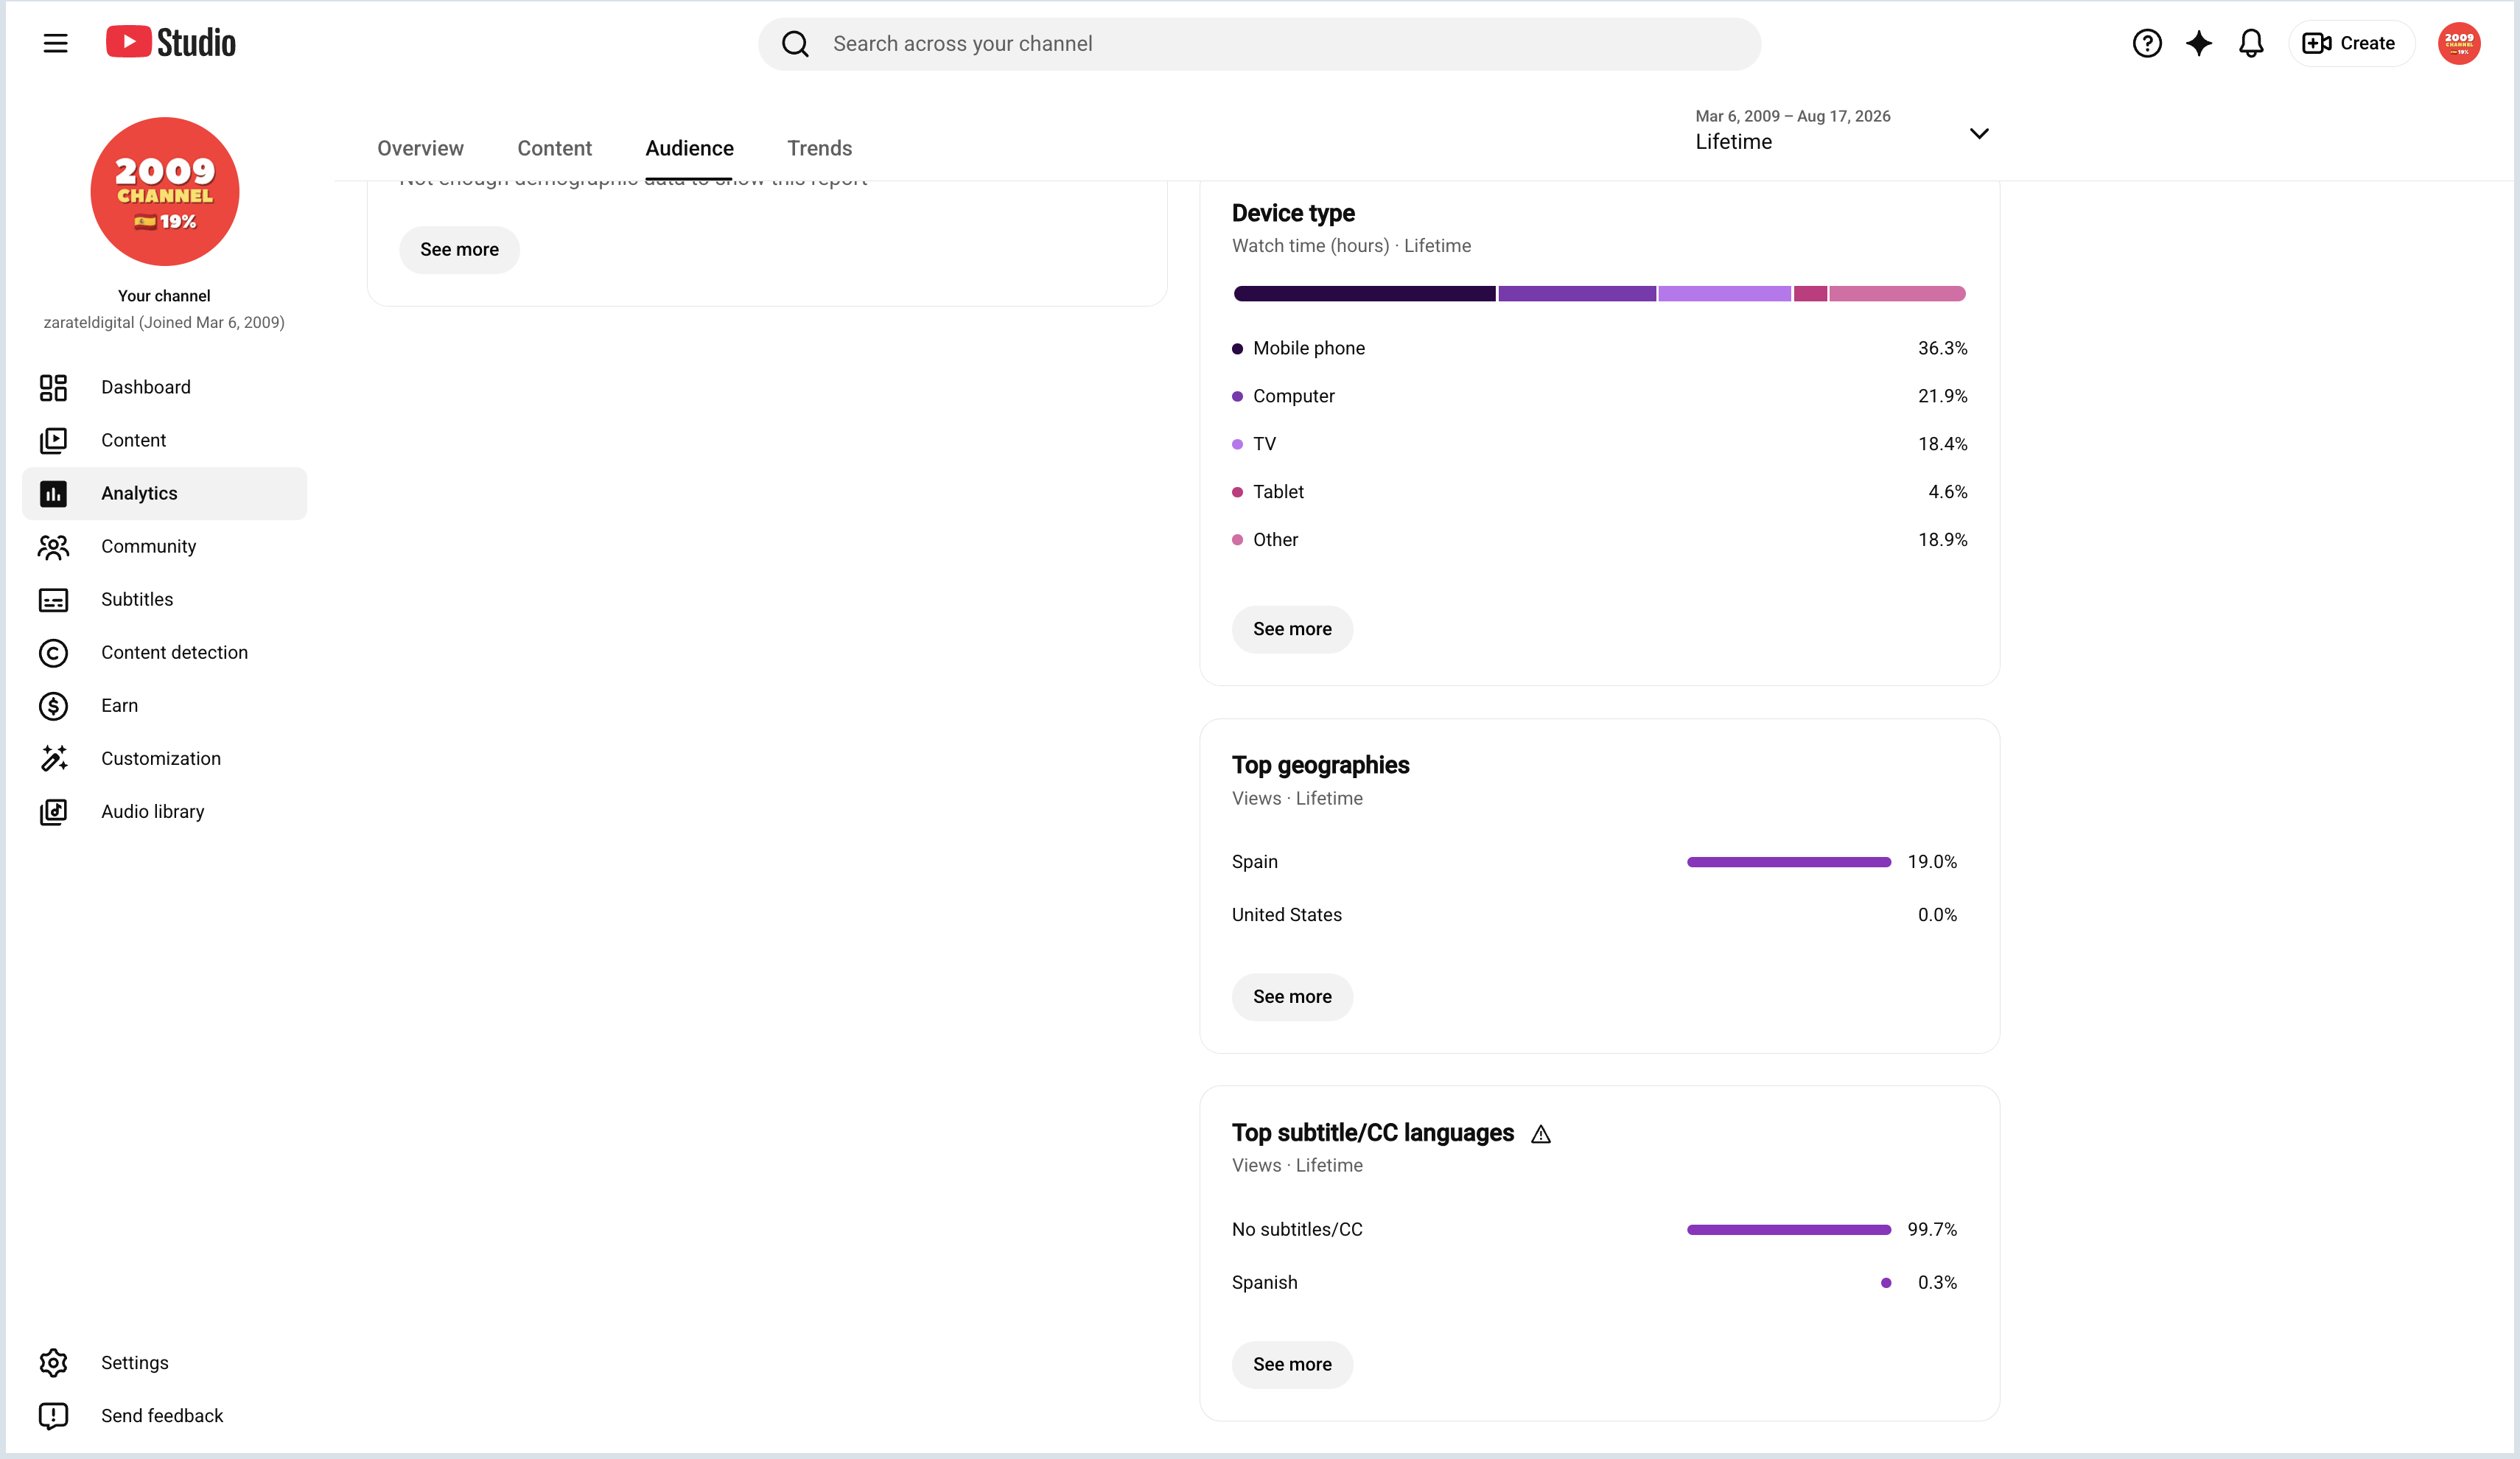Click the warning icon beside Top subtitle/CC languages
Viewport: 2520px width, 1459px height.
pos(1541,1134)
